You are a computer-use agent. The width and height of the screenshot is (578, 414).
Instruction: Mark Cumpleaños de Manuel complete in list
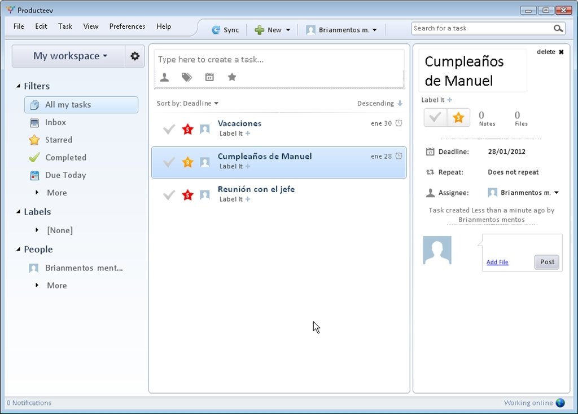(169, 162)
